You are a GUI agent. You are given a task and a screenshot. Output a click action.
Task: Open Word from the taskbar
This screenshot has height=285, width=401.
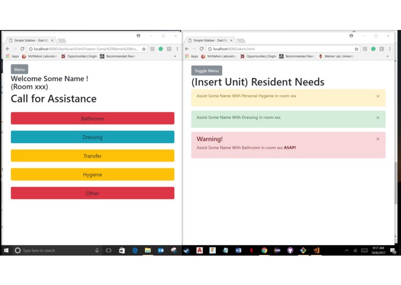click(x=238, y=250)
